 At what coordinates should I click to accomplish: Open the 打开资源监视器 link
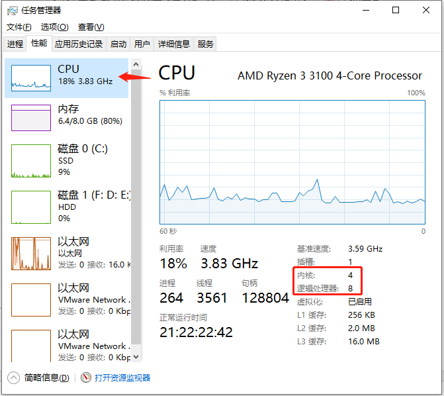[x=122, y=377]
